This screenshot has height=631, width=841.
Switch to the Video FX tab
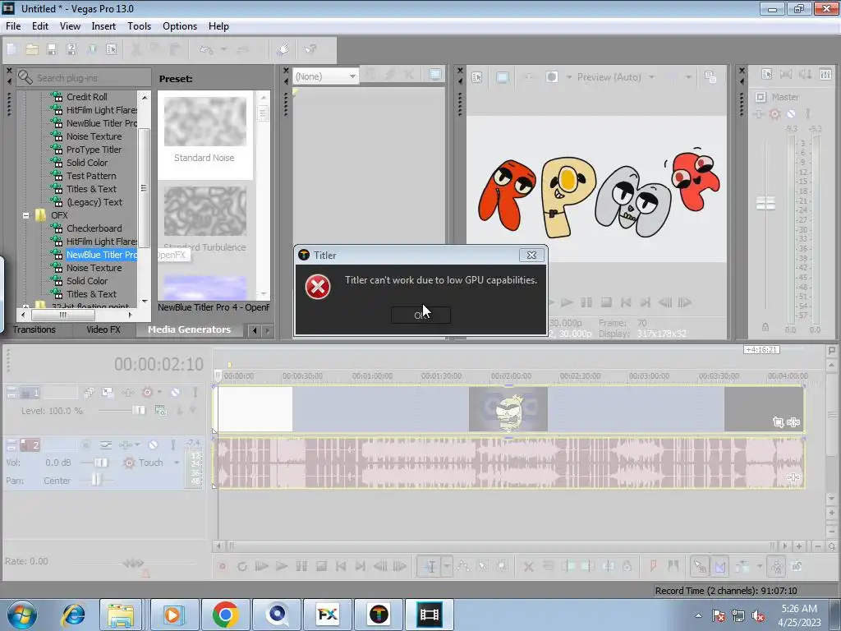[103, 329]
